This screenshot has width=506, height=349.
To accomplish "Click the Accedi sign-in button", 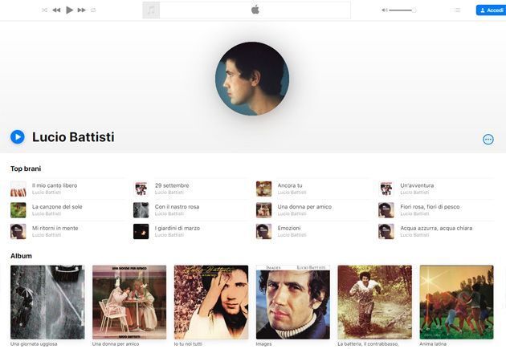I will tap(490, 10).
